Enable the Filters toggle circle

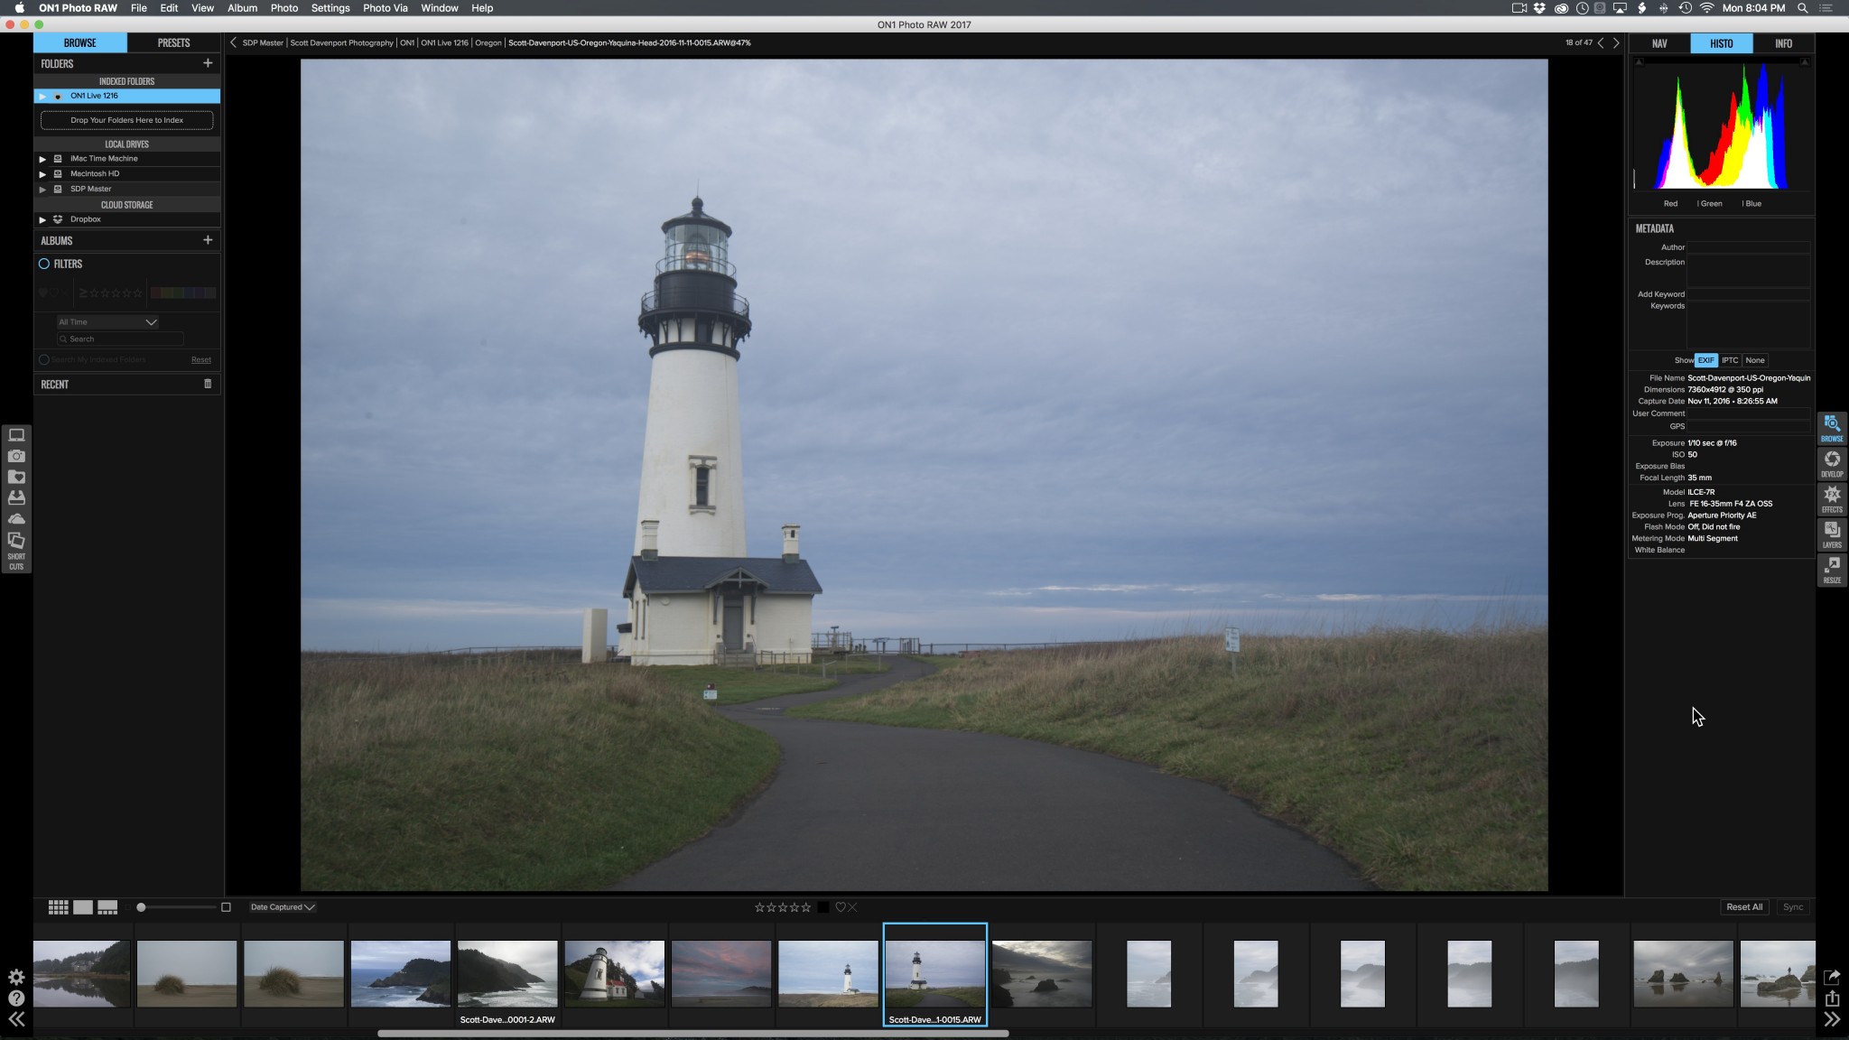tap(43, 264)
